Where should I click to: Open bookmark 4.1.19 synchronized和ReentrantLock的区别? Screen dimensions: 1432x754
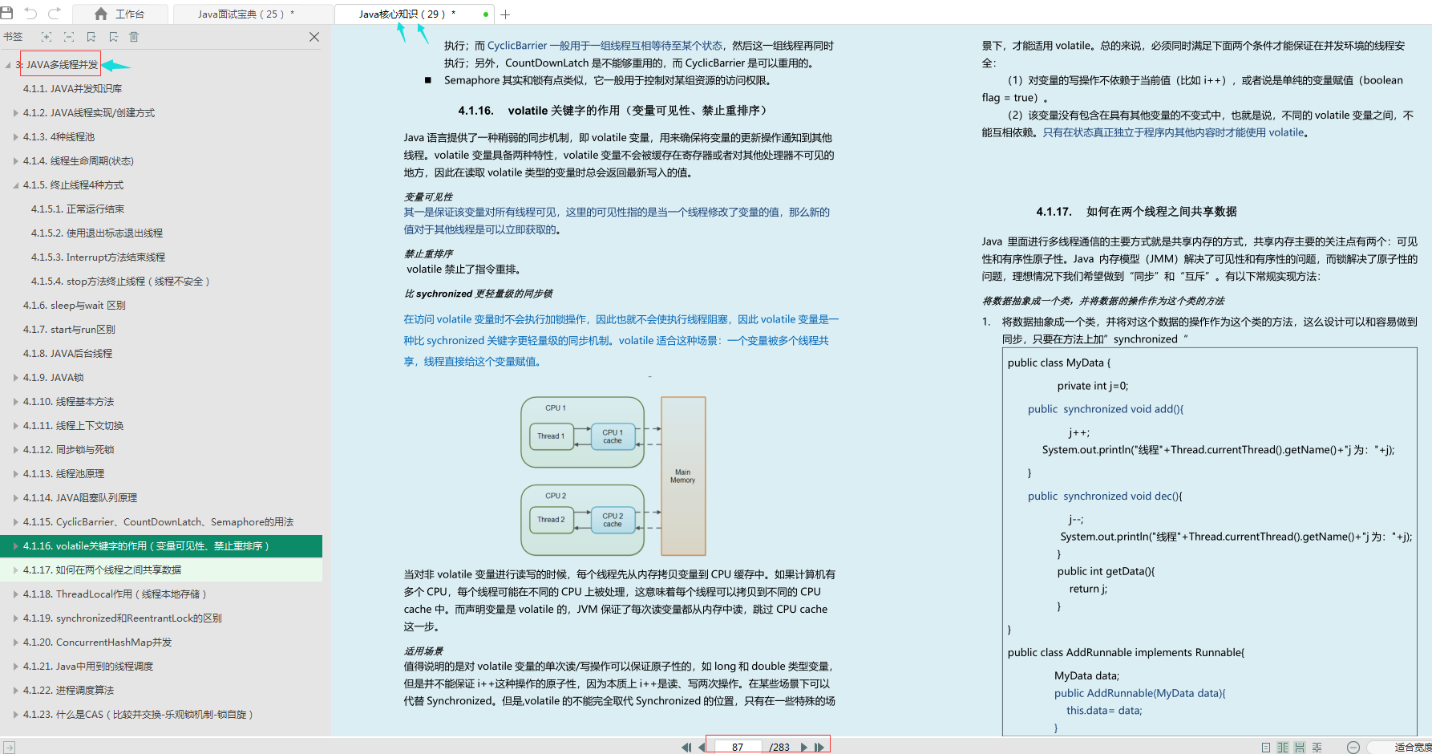pos(122,618)
